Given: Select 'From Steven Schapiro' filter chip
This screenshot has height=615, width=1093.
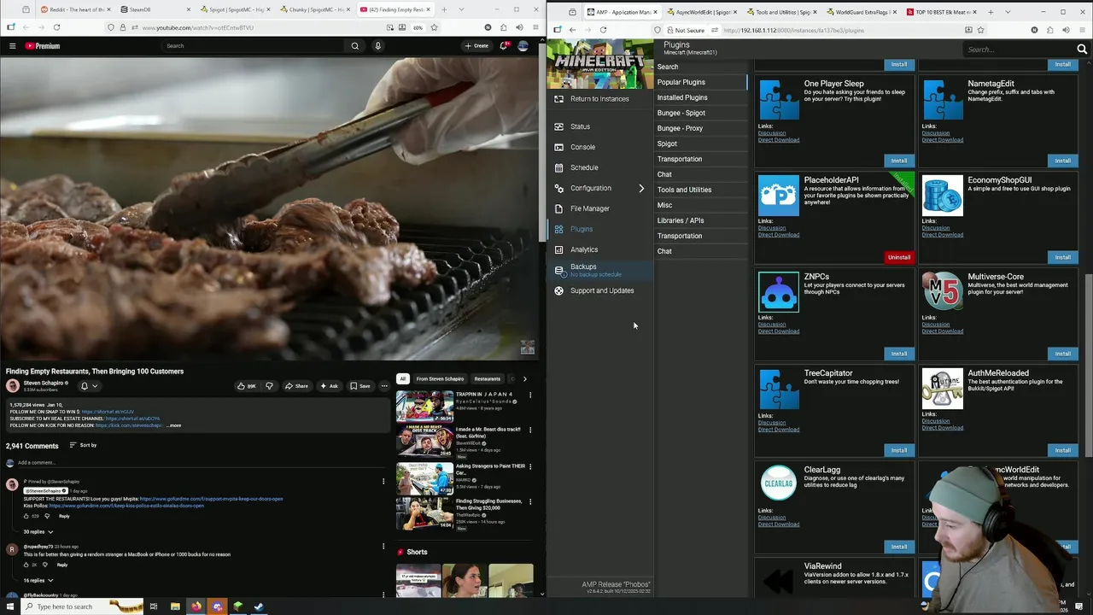Looking at the screenshot, I should tap(440, 378).
